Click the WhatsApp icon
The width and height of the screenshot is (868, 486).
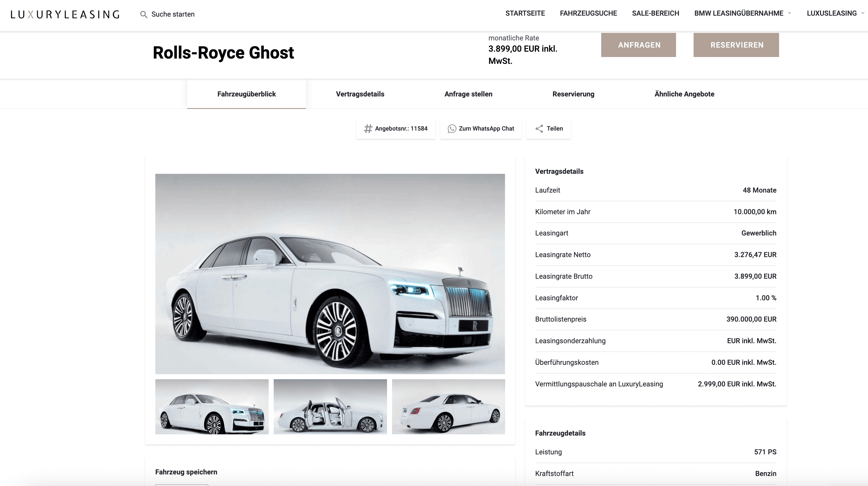tap(452, 128)
